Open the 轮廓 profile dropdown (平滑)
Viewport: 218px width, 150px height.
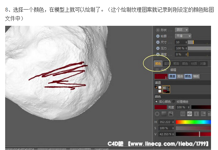(183, 36)
